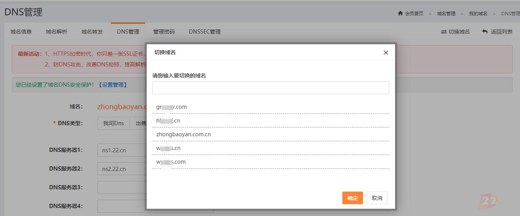Open the 域名转发 tab
Screen dimensions: 520x216
[92, 32]
